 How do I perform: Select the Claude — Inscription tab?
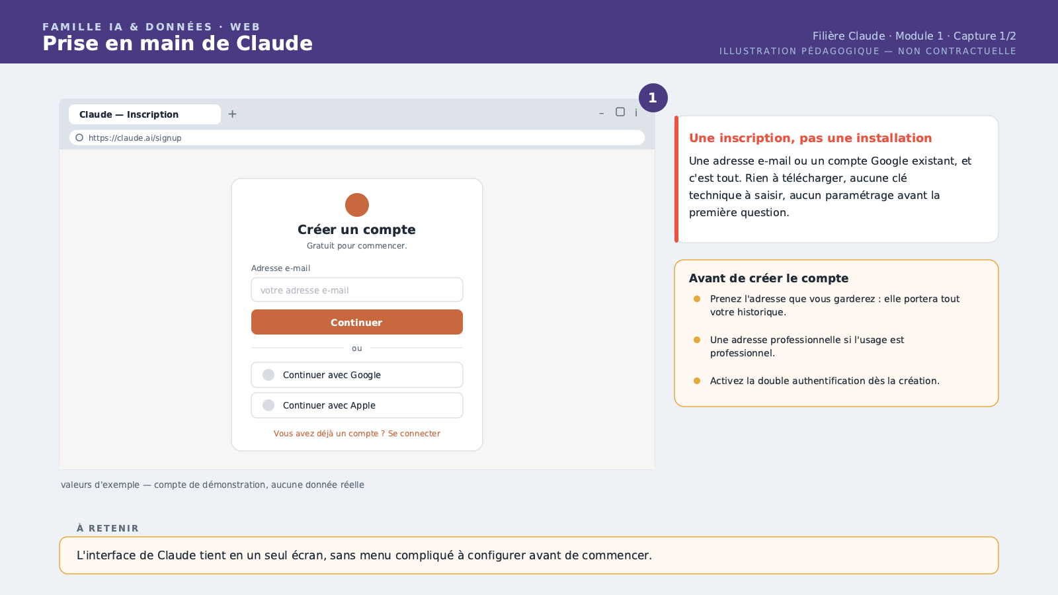pyautogui.click(x=145, y=114)
